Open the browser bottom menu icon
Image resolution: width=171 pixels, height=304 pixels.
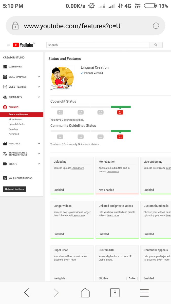click(x=144, y=293)
